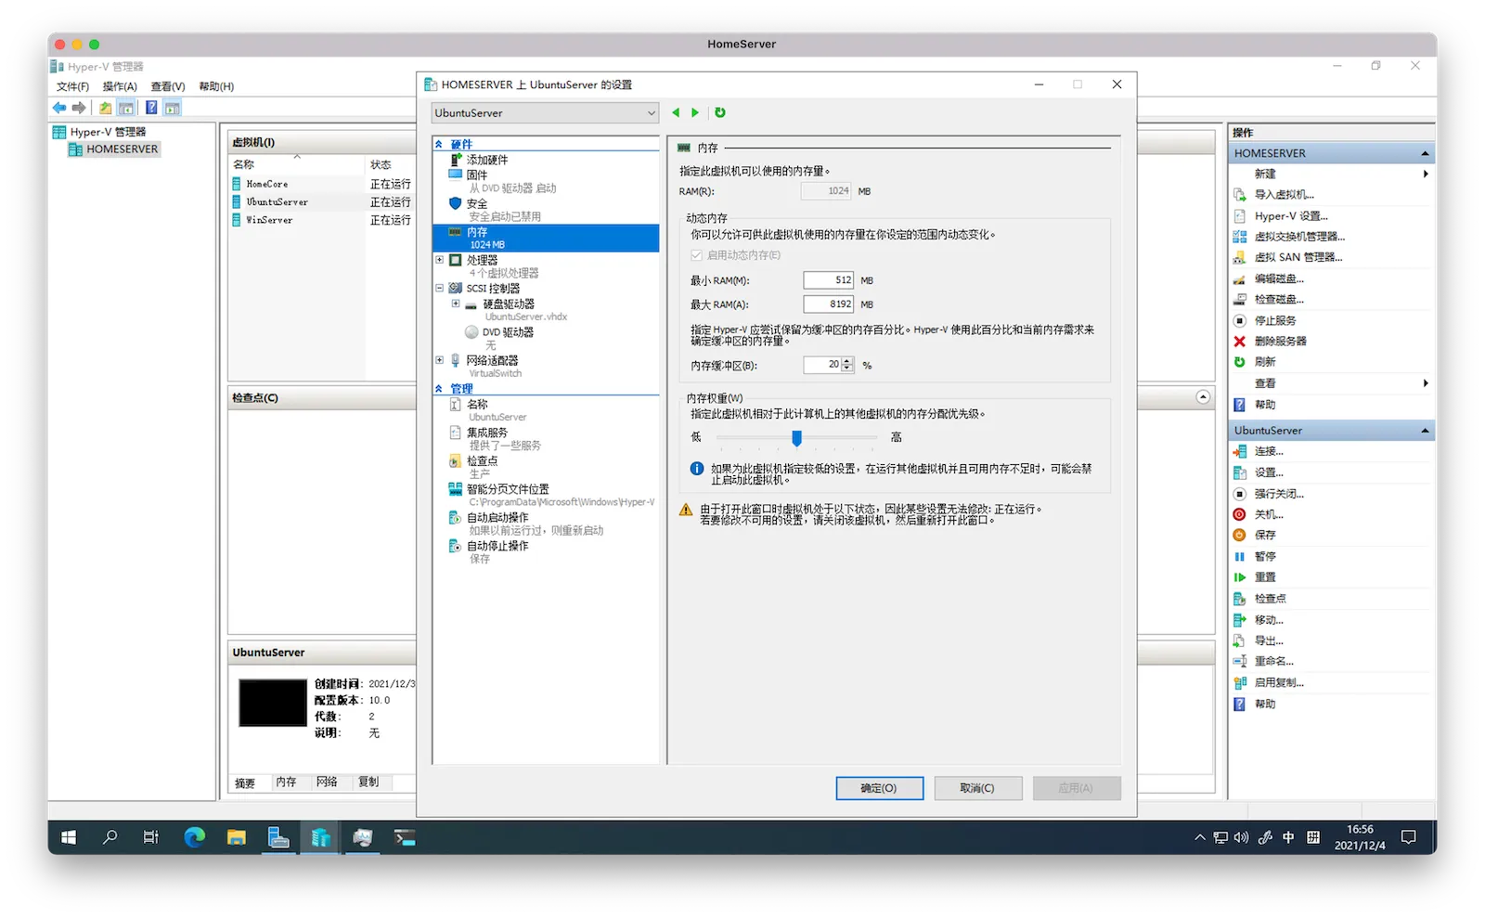The height and width of the screenshot is (918, 1485).
Task: Click the 取消(C) button
Action: pyautogui.click(x=977, y=788)
